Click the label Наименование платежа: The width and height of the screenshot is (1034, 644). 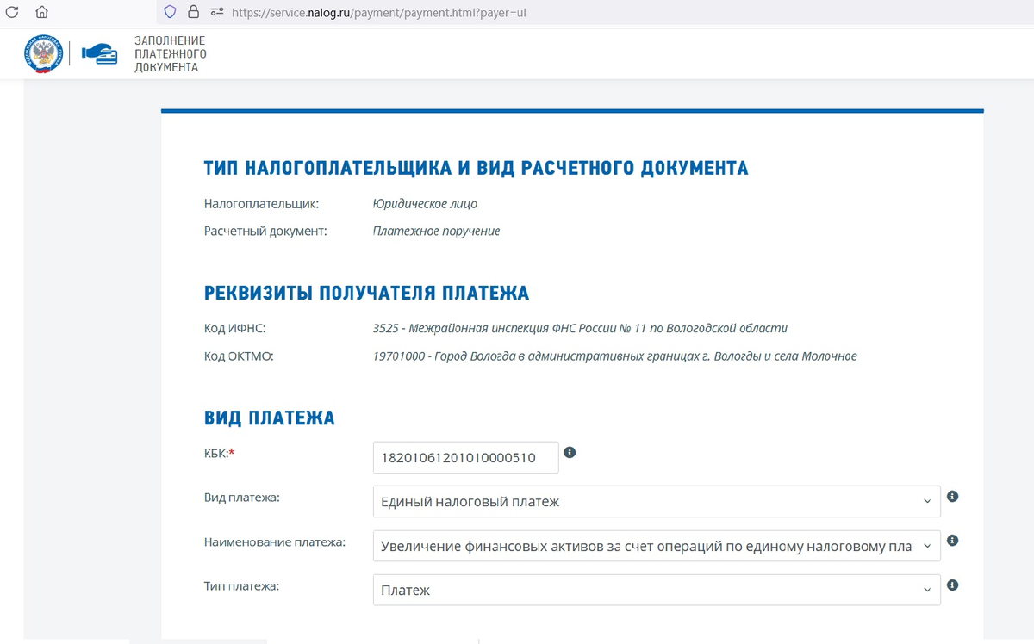click(274, 542)
